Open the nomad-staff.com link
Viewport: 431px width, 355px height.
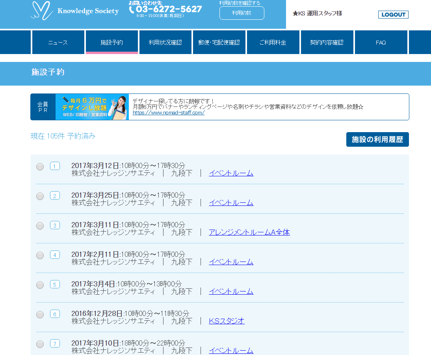169,113
